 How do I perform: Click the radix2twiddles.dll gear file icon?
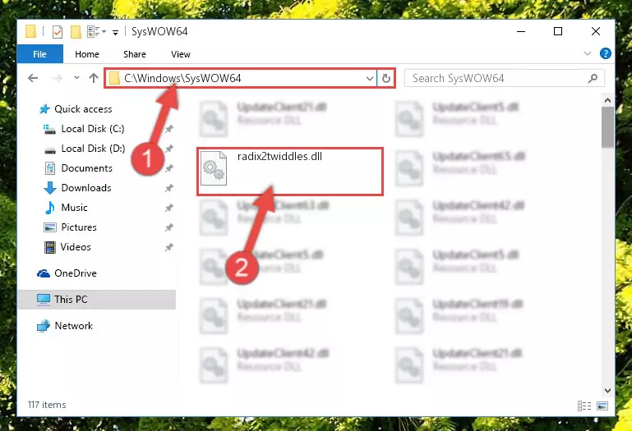click(x=214, y=168)
